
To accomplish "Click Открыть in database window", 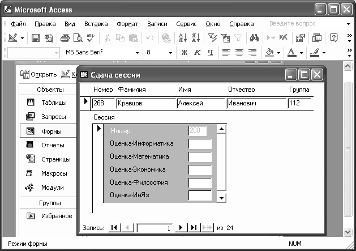I will click(38, 74).
